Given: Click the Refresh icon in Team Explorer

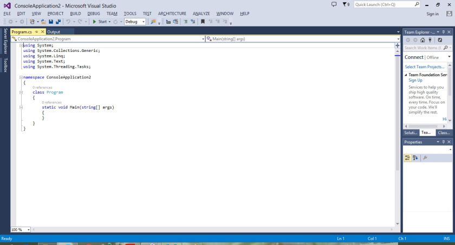Looking at the screenshot, I should [x=440, y=40].
